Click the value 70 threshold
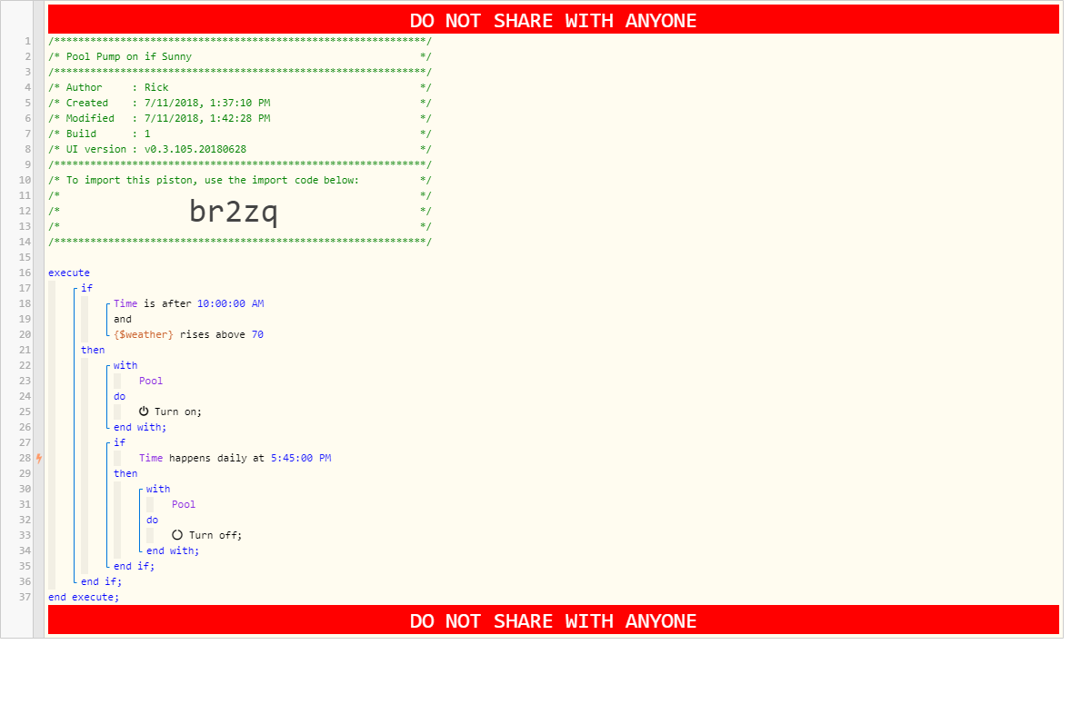Image resolution: width=1071 pixels, height=704 pixels. 257,334
